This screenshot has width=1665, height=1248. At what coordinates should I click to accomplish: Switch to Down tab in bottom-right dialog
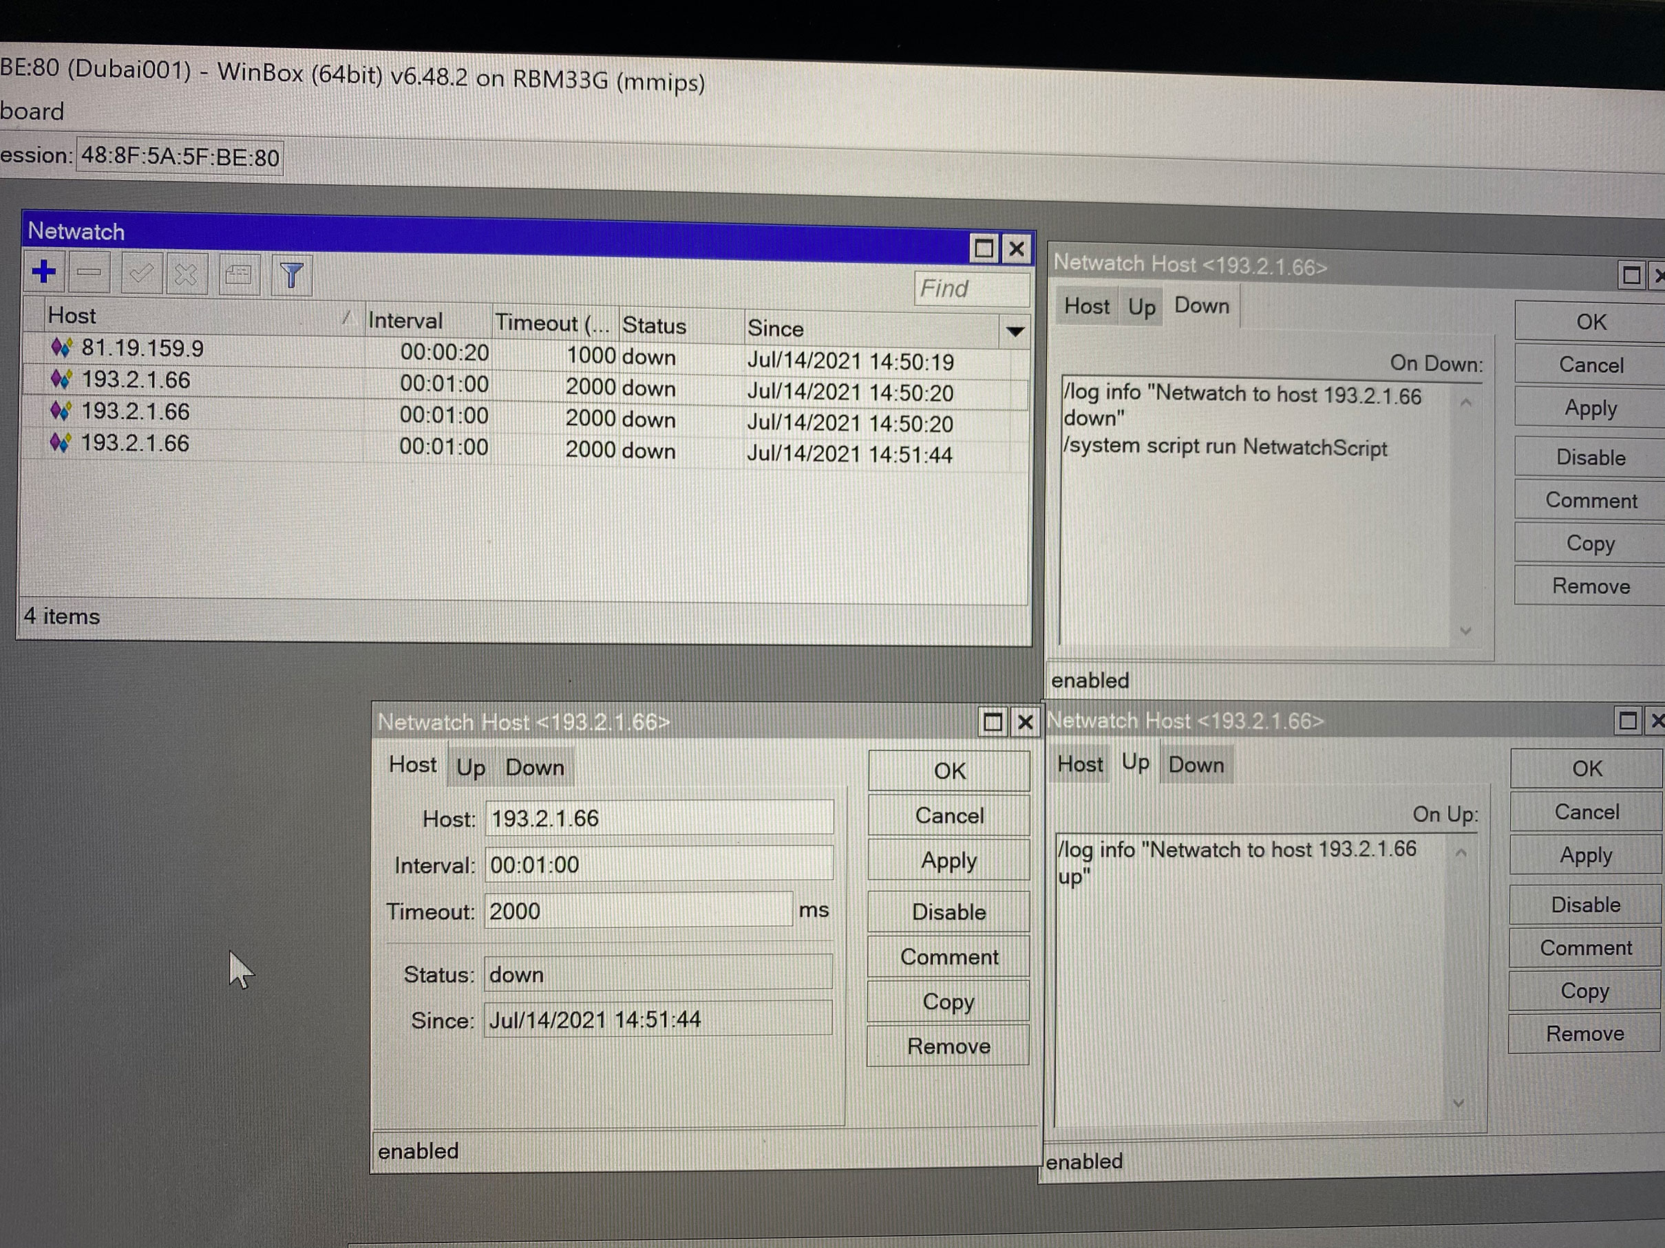[1196, 765]
